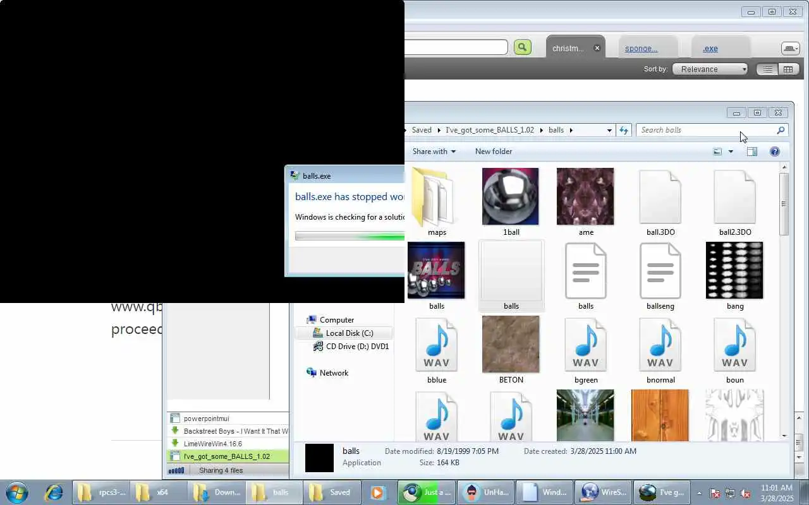Select the ball.3DO file

[660, 202]
